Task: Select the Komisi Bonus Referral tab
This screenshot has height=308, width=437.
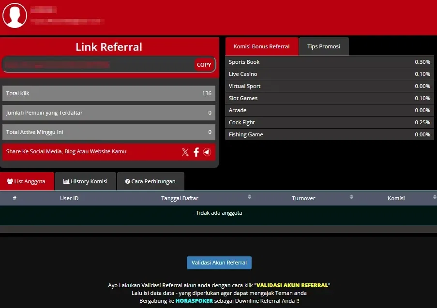Action: pyautogui.click(x=261, y=46)
